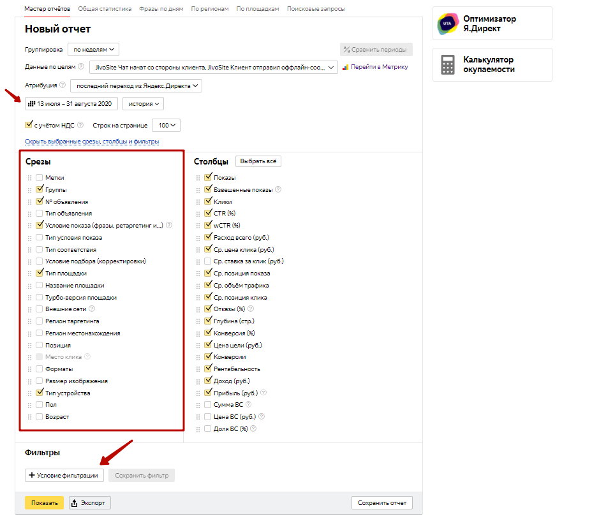Image resolution: width=615 pixels, height=519 pixels.
Task: Click the drag handle of the Метки row
Action: pos(29,178)
